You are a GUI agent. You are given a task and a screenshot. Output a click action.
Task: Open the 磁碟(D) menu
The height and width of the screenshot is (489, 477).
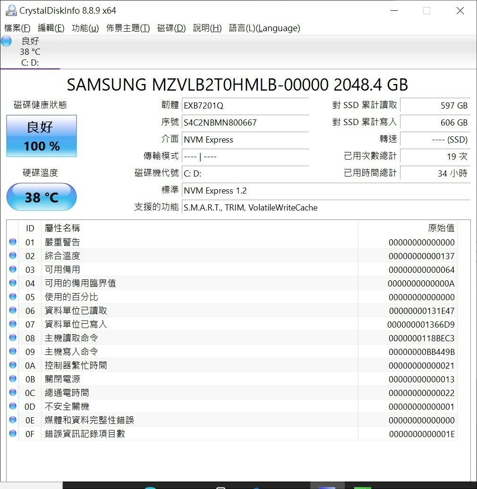click(171, 28)
